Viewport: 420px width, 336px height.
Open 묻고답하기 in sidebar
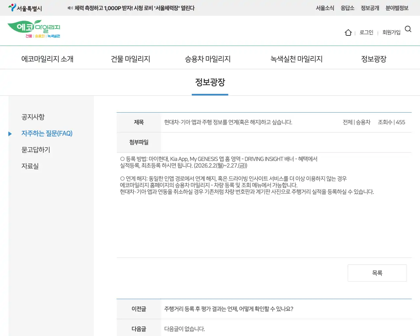click(36, 150)
